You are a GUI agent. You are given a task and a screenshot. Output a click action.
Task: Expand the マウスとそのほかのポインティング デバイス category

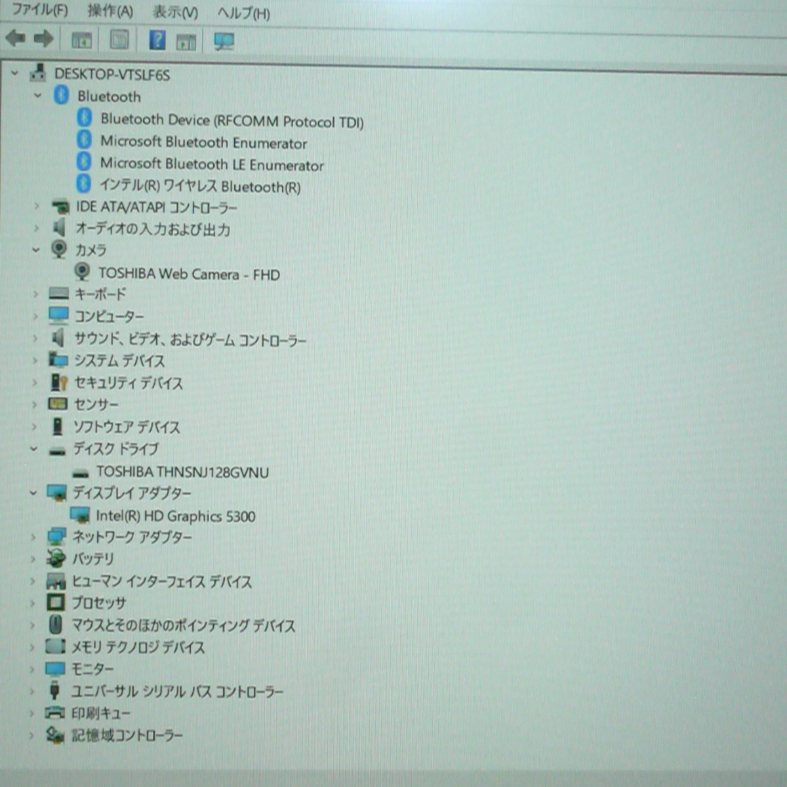coord(32,625)
